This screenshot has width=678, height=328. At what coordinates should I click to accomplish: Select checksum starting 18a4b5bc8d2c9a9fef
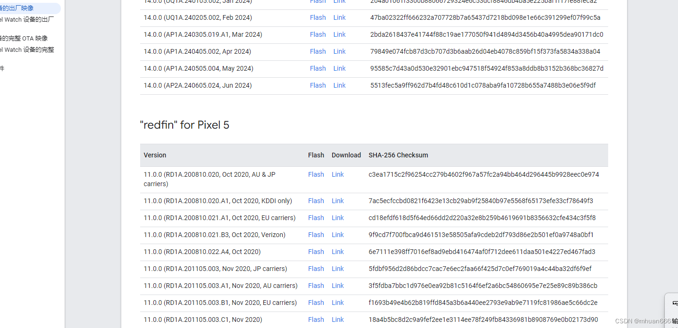483,320
